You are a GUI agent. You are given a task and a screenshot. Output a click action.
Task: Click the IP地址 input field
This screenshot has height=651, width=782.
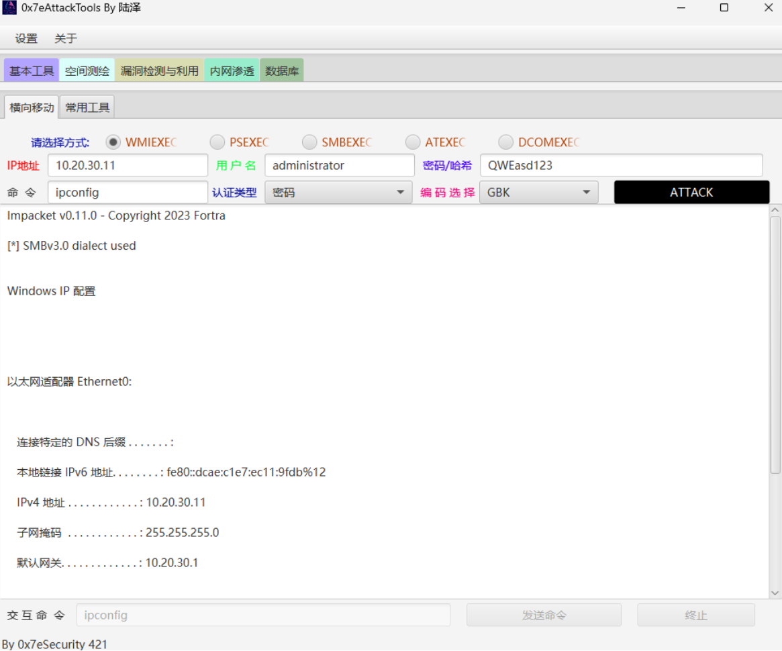click(x=128, y=166)
